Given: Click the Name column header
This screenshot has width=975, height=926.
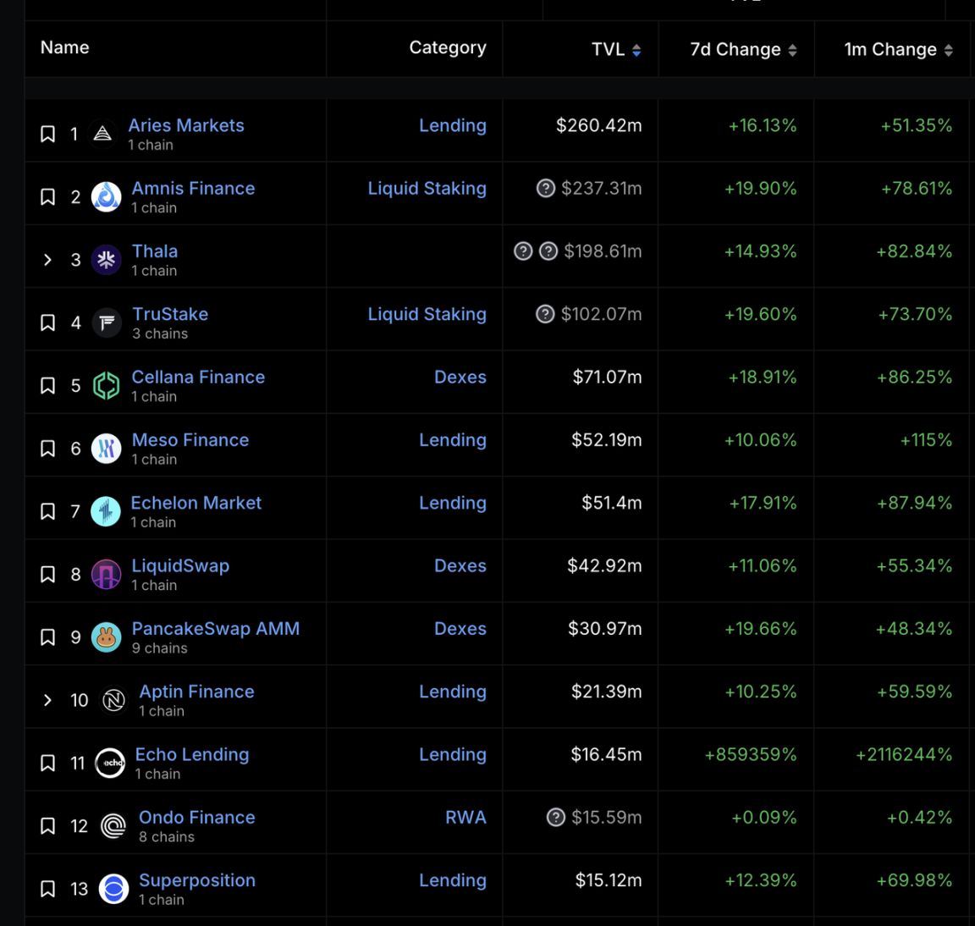Looking at the screenshot, I should point(64,47).
